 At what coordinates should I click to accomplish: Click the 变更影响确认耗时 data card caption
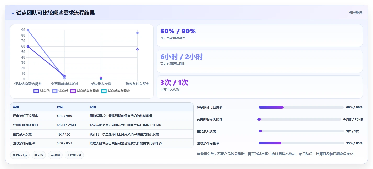point(173,64)
